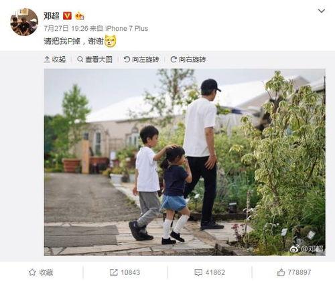335x281 pixels.
Task: Open comments via the 41862 icon
Action: tap(210, 272)
